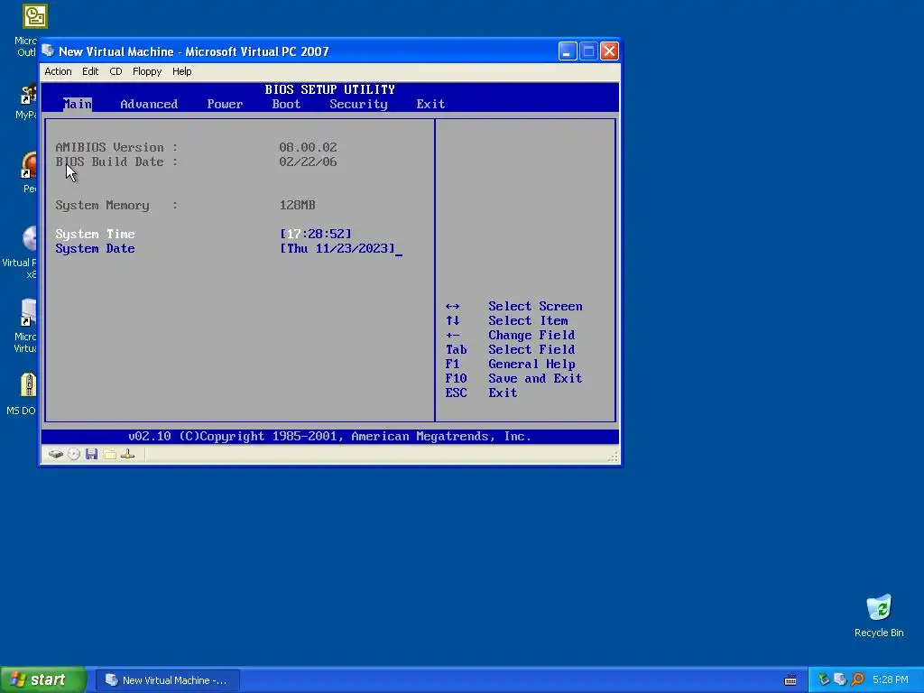
Task: Click the Virtual PC system tray icon
Action: (840, 679)
